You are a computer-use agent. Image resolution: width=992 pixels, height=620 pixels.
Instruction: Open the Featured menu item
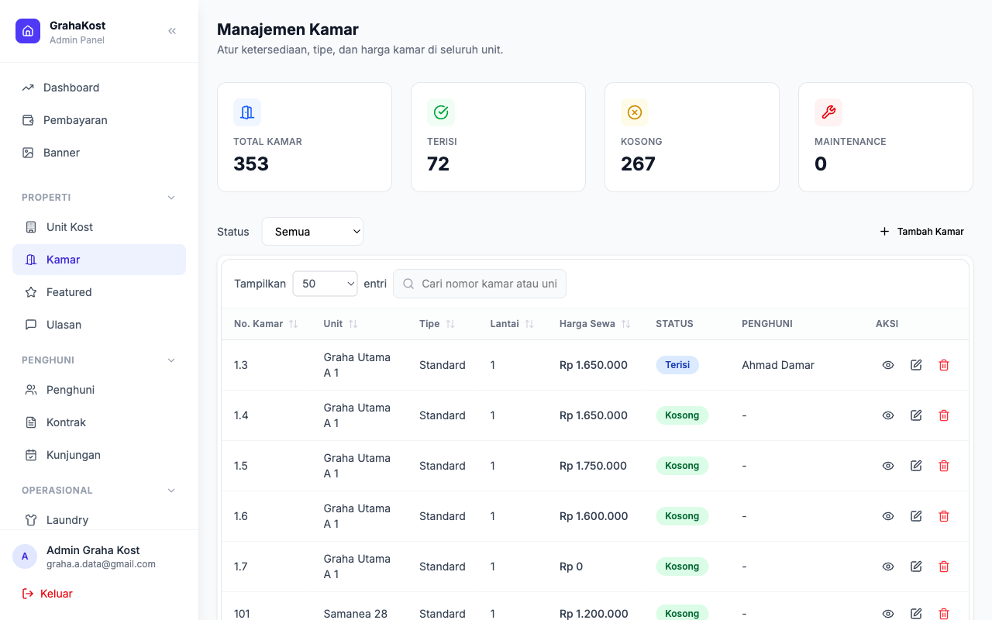pos(99,292)
